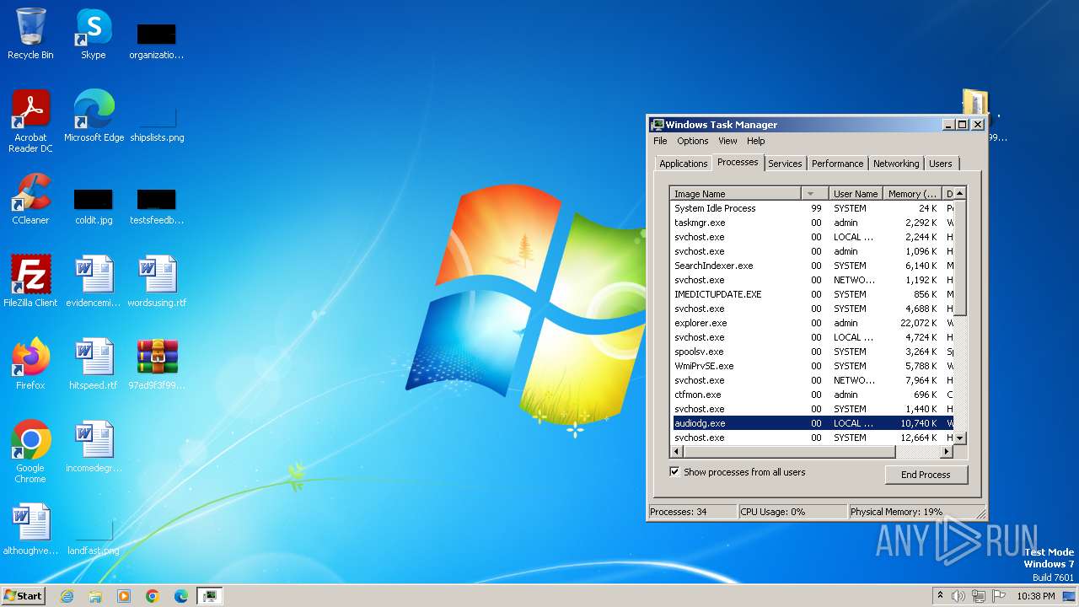The image size is (1079, 607).
Task: Open the Options menu in Task Manager
Action: [x=693, y=141]
